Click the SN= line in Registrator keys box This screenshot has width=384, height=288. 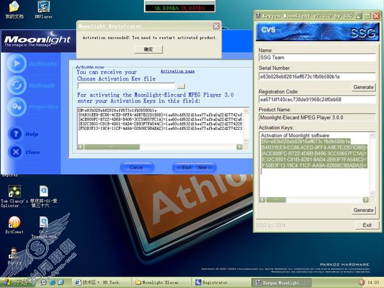point(117,111)
